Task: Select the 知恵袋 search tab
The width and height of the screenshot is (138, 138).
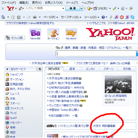Action: pos(92,48)
